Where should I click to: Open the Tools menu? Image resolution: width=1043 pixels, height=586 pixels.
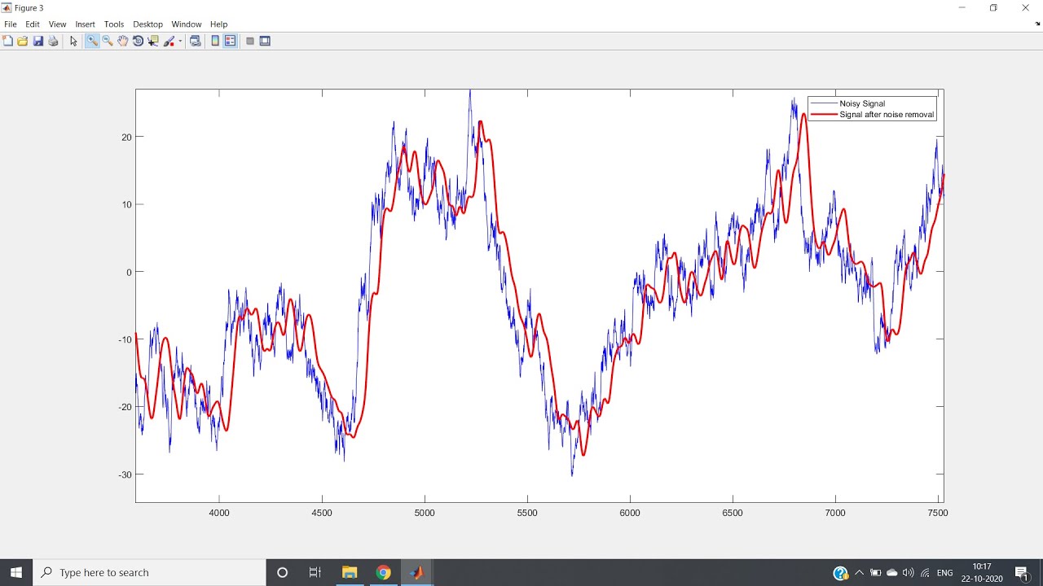(x=114, y=24)
